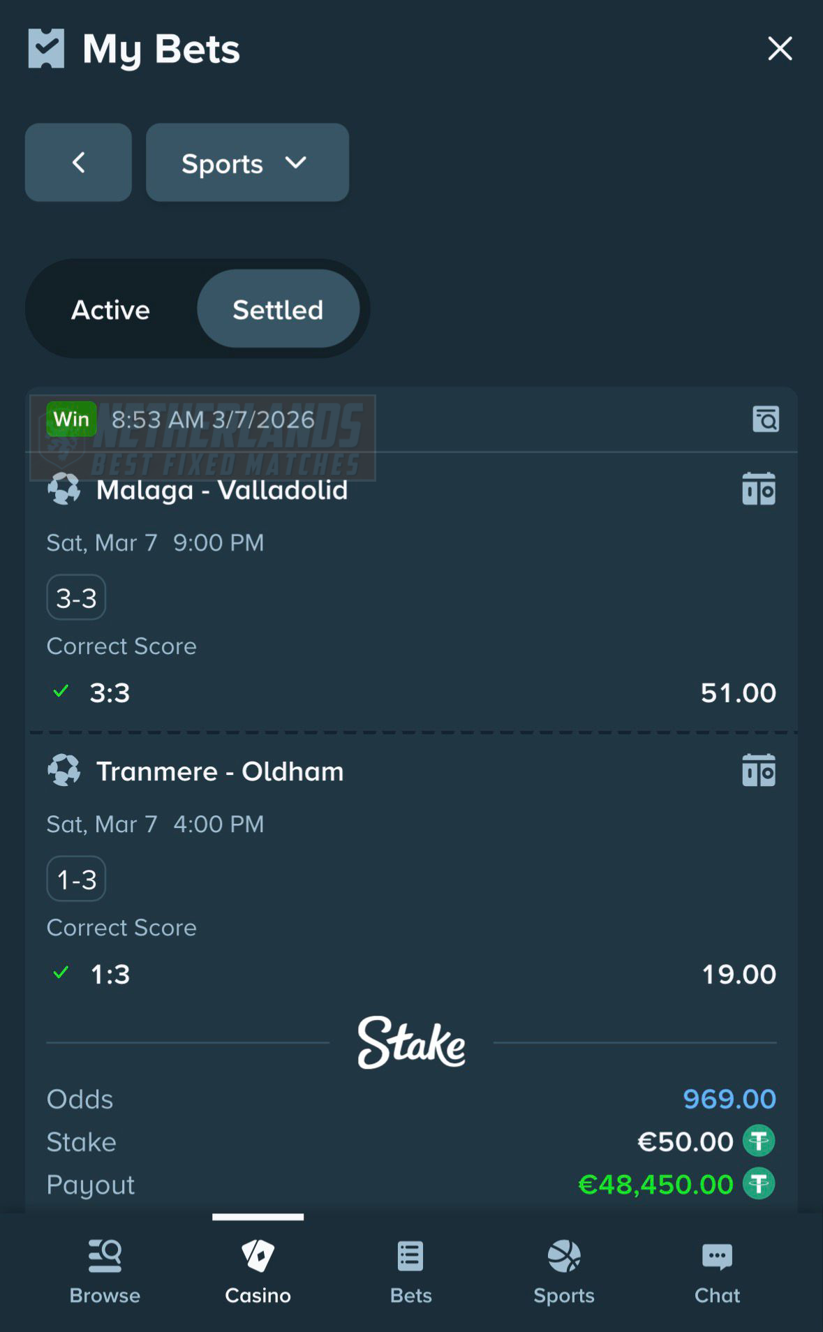
Task: Open the Sports filter dropdown
Action: (x=247, y=163)
